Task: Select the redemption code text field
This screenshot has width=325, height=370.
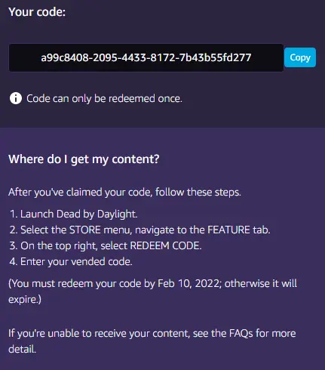Action: (x=146, y=57)
